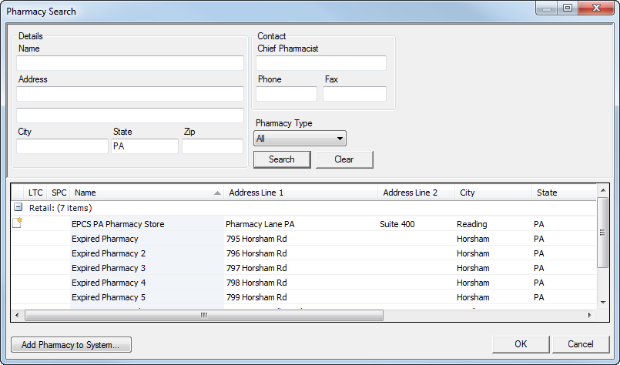Sort by the LTC column header

point(35,193)
